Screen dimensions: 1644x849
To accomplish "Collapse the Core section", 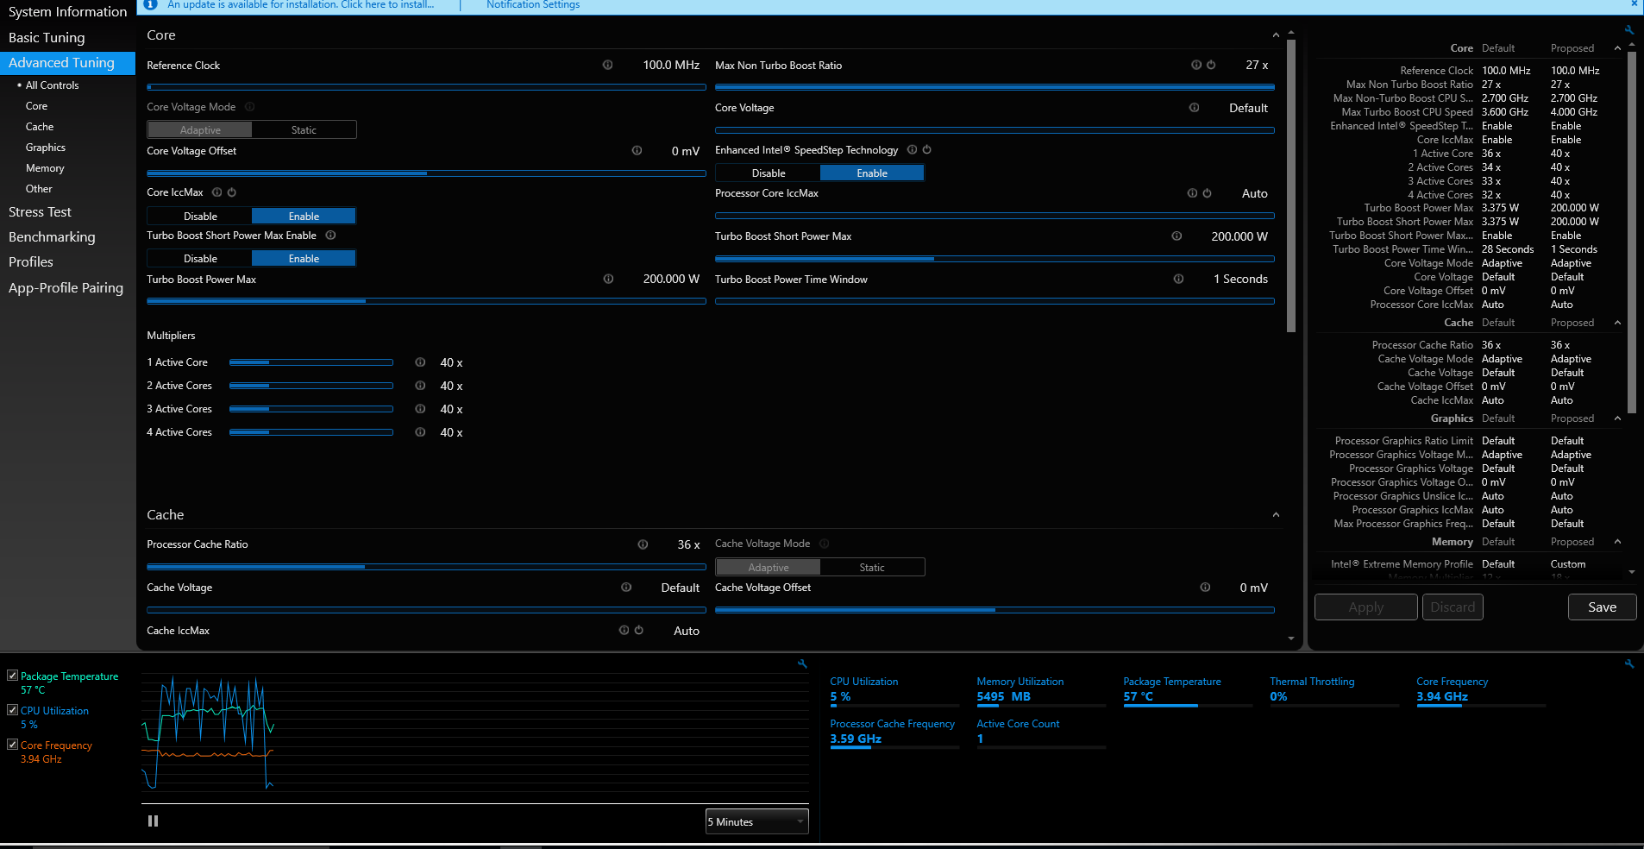I will click(1276, 35).
